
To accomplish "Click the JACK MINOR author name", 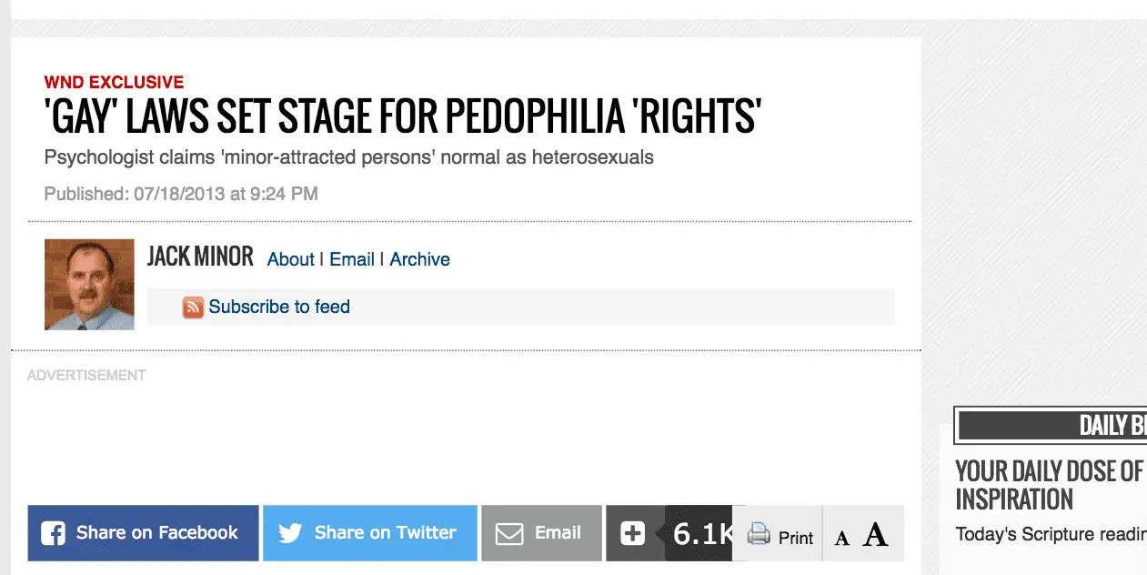I will 200,257.
